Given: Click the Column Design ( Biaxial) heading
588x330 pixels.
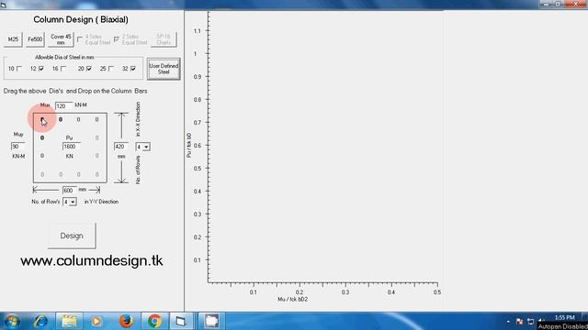Looking at the screenshot, I should (81, 19).
